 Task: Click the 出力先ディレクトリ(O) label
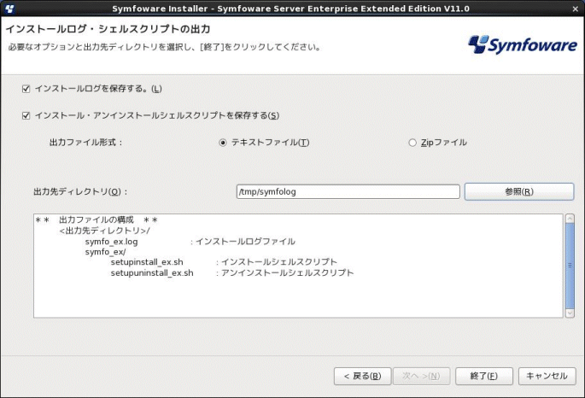80,191
